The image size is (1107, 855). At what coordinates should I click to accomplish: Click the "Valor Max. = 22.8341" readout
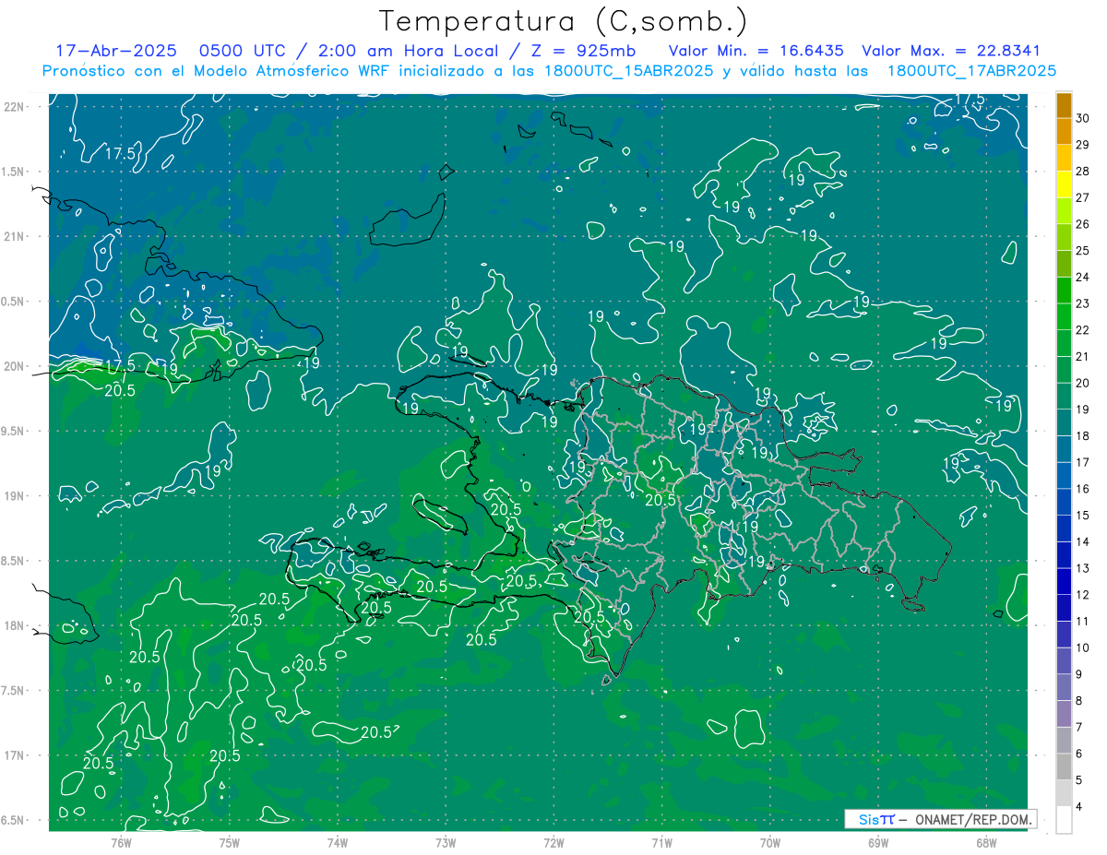click(x=949, y=52)
